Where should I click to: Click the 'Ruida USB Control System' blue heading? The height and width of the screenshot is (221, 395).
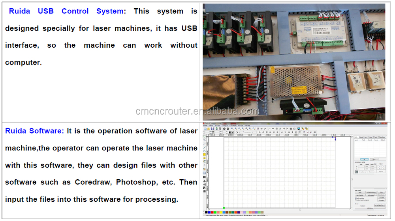tap(66, 11)
